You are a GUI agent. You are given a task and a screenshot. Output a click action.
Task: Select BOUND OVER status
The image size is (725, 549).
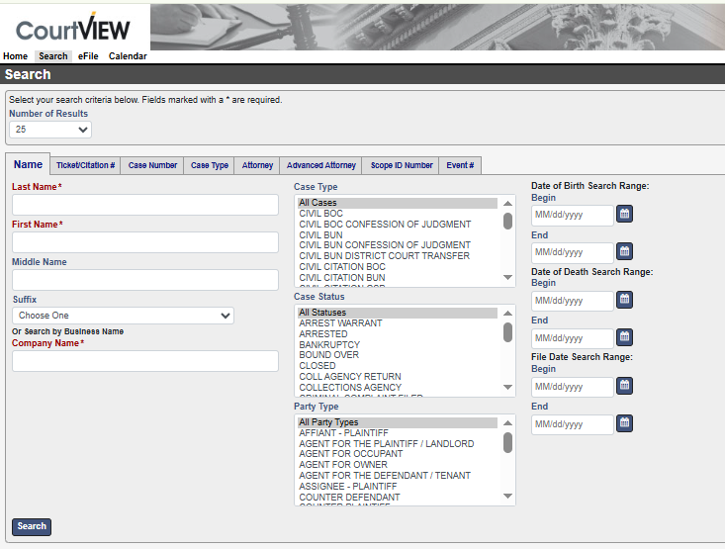point(398,355)
